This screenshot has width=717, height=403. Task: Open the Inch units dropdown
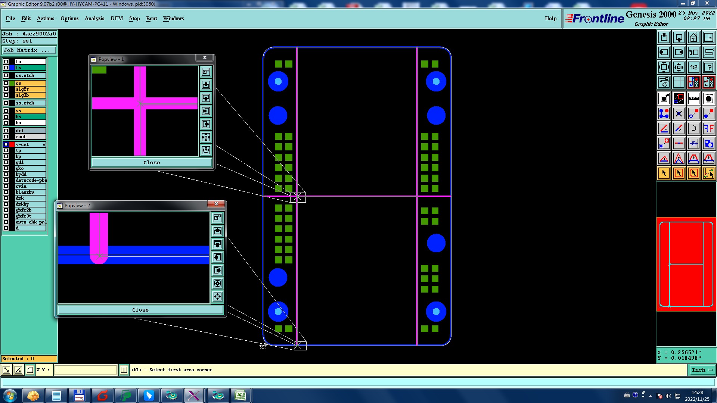[x=702, y=370]
